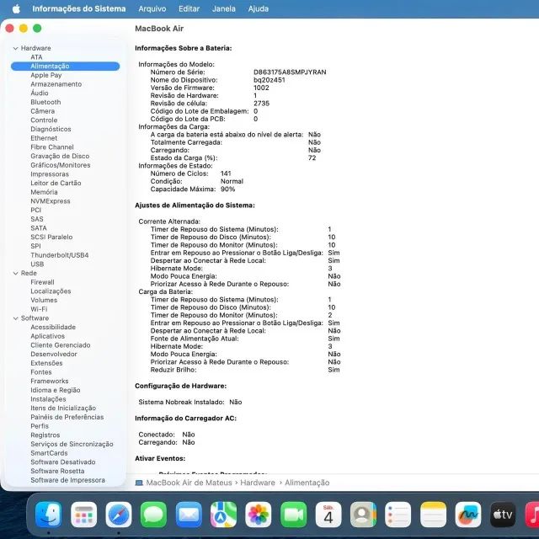Select Armazenamento in sidebar
The height and width of the screenshot is (539, 539).
pos(56,84)
